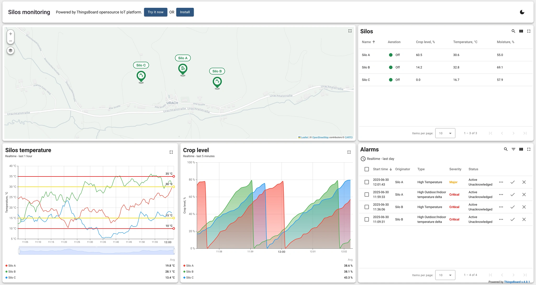Open the map layers selector
This screenshot has height=285, width=536.
tap(10, 51)
